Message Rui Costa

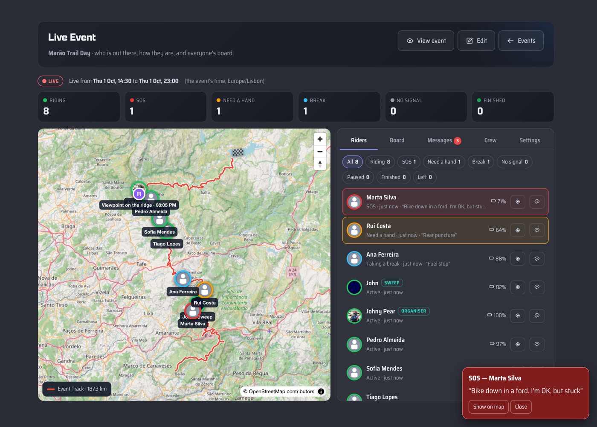pos(537,230)
